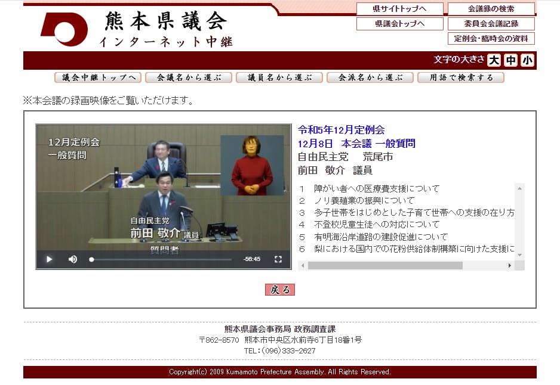Viewport: 560px width, 385px height.
Task: Click the horizontal scrollbar's left arrow
Action: click(303, 266)
